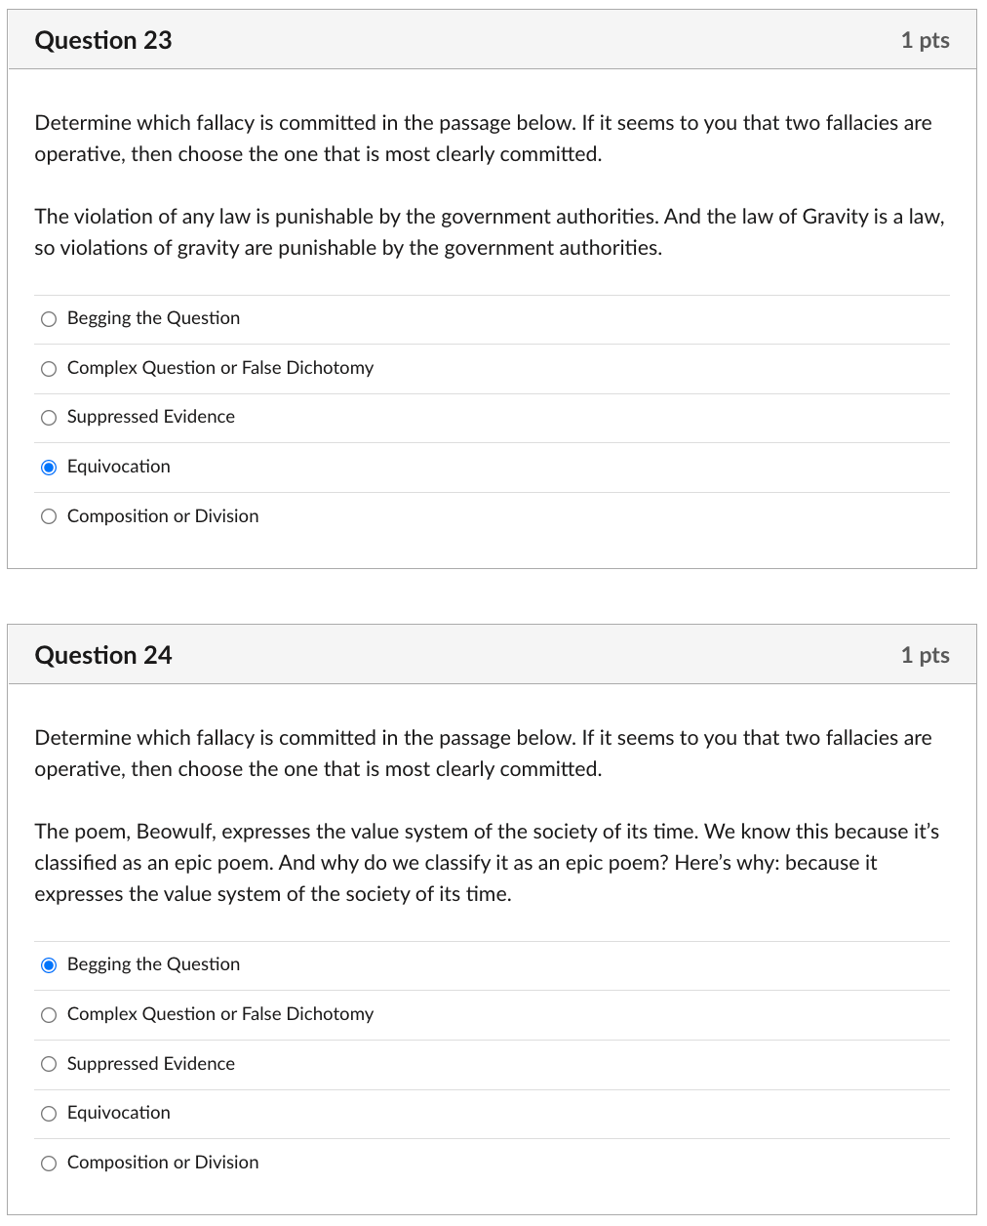
Task: Select Suppressed Evidence for Question 24
Action: coord(49,1064)
